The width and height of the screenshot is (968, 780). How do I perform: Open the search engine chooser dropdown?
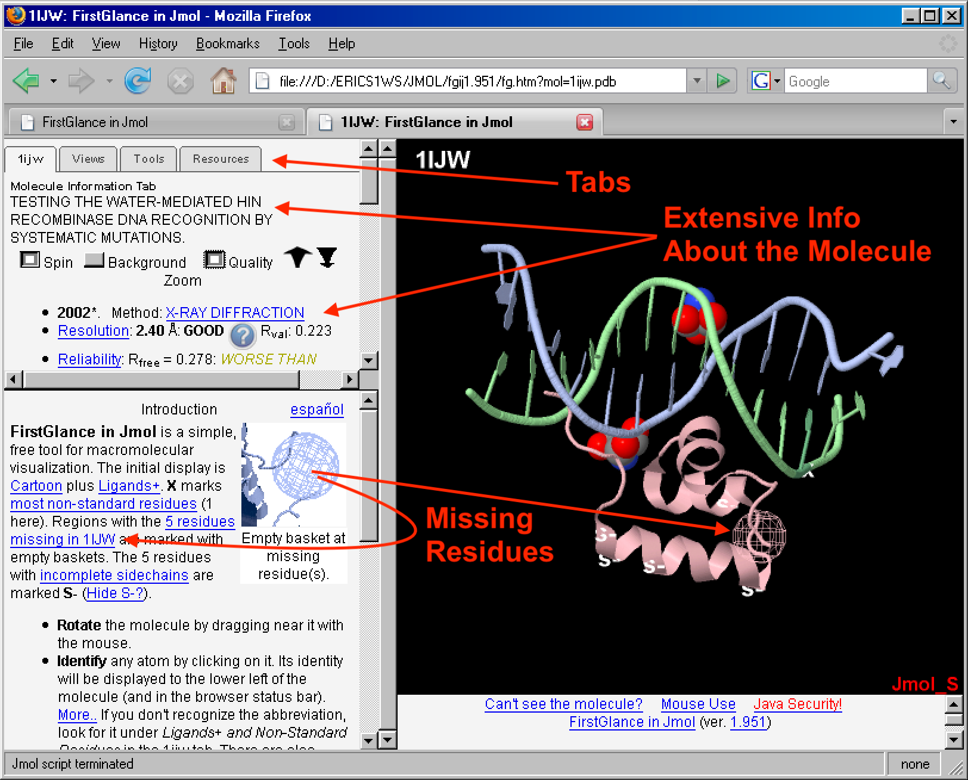(777, 81)
